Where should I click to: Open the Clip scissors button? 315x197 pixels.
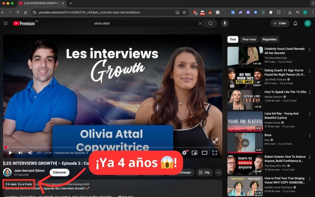point(204,173)
